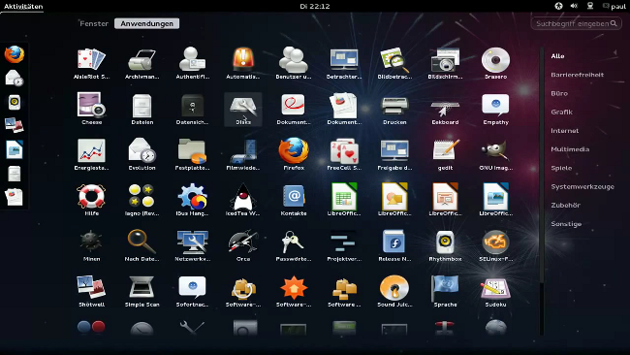Launch Bildschirmfoto screenshot tool
630x355 pixels.
coord(445,63)
